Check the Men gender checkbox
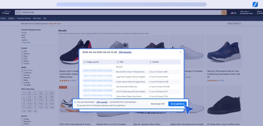Screen dimensions: 263x126 22,51
